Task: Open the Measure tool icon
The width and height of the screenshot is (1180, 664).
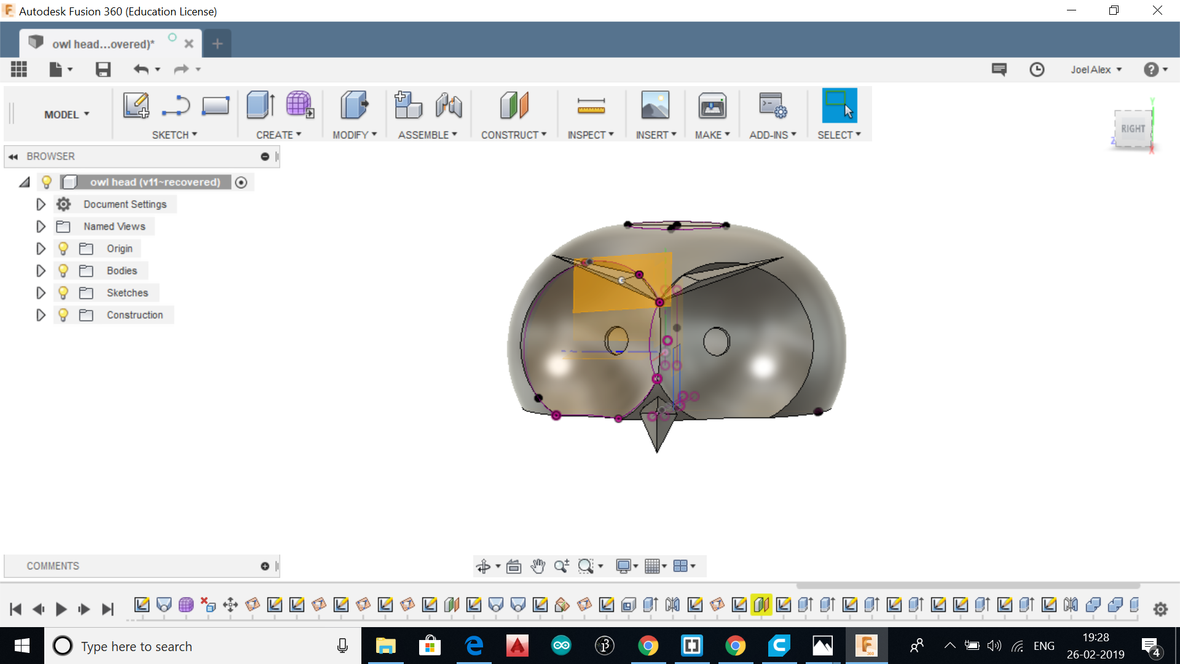Action: (591, 106)
